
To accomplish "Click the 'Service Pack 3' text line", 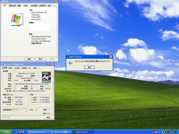I will 36,19.
